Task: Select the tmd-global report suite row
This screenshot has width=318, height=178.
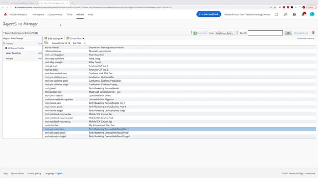Action: pos(179,88)
